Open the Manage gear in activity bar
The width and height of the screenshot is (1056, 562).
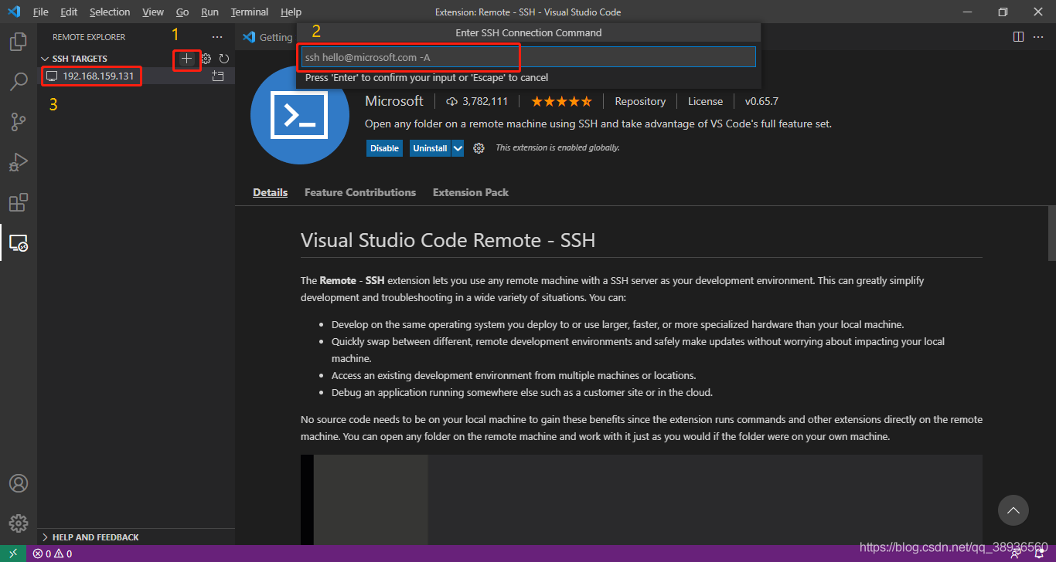19,523
